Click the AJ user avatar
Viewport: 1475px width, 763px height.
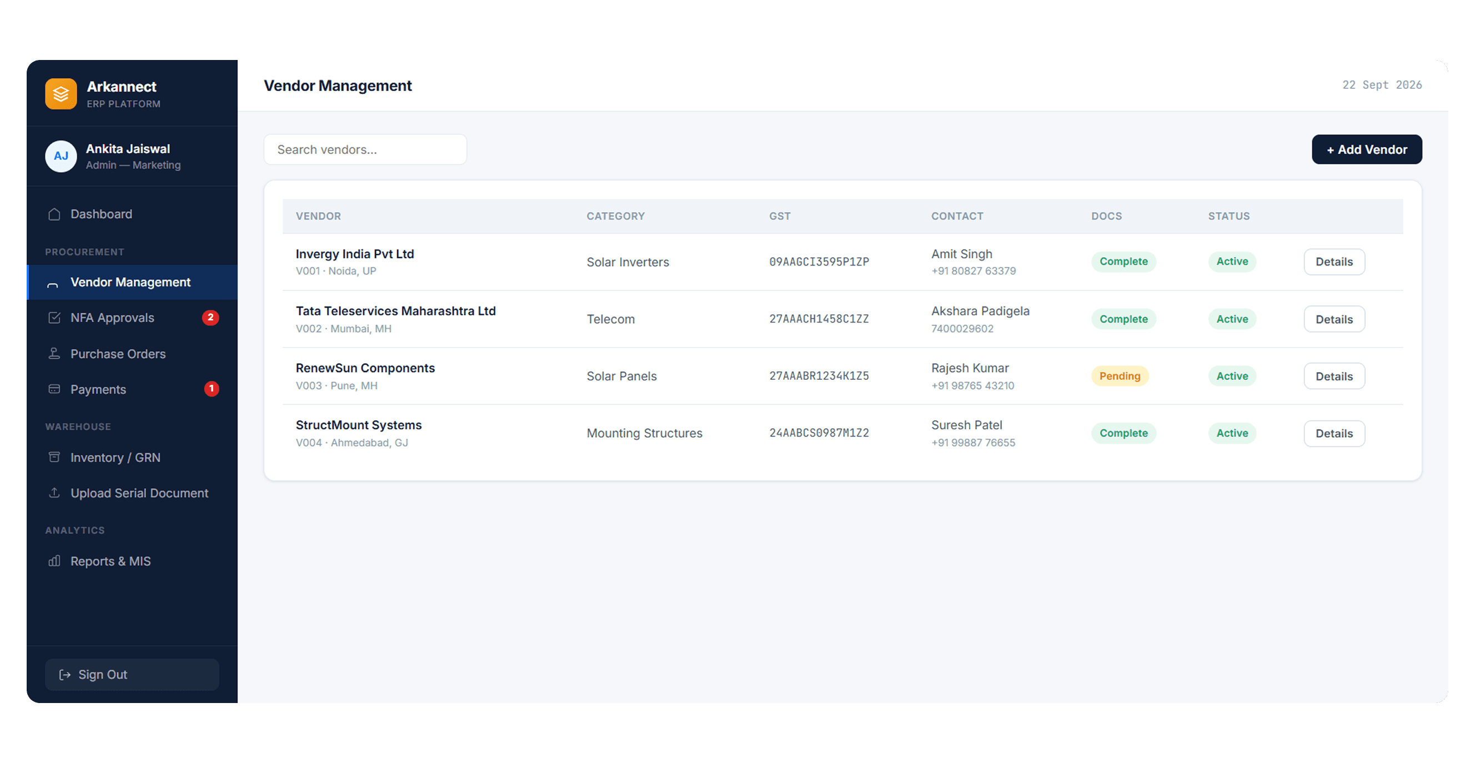pyautogui.click(x=61, y=156)
